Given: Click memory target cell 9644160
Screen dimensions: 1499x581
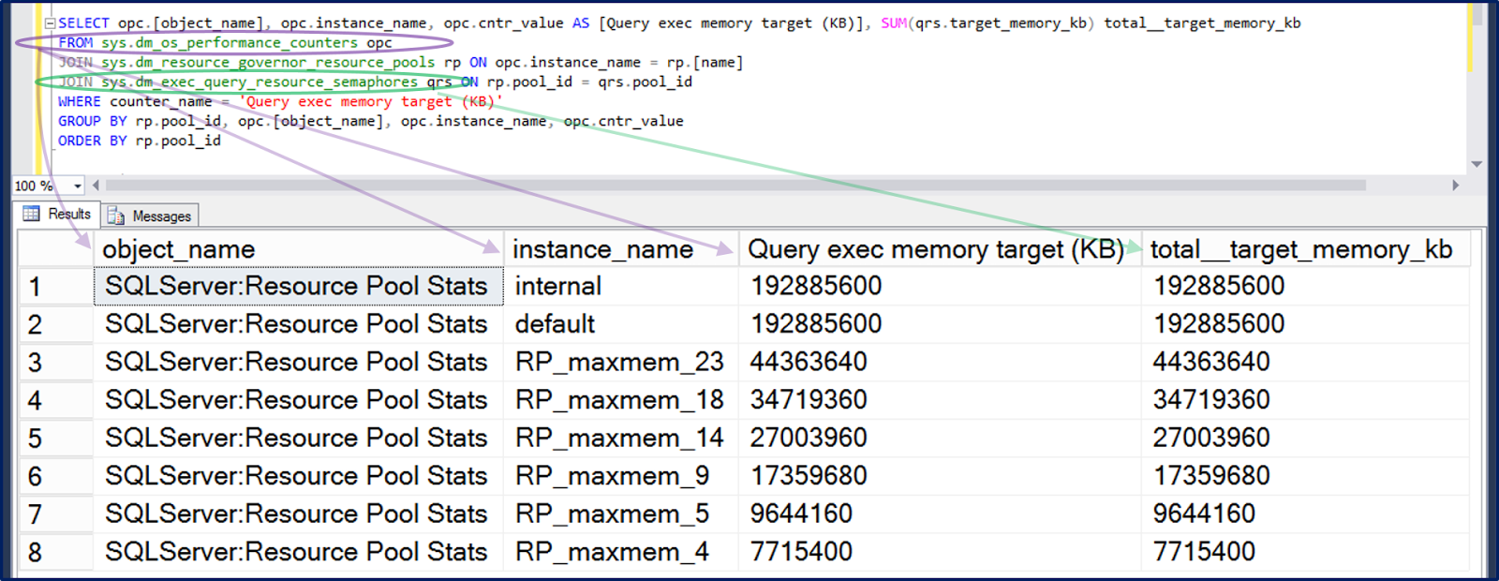Looking at the screenshot, I should 940,514.
